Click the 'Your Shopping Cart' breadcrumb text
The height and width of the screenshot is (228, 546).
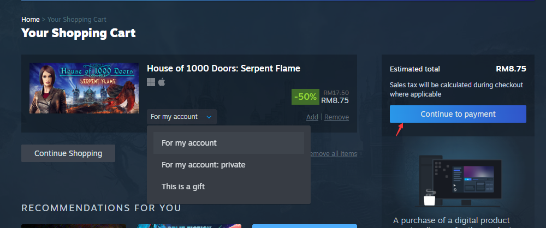(77, 20)
